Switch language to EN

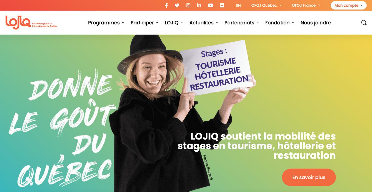(238, 5)
